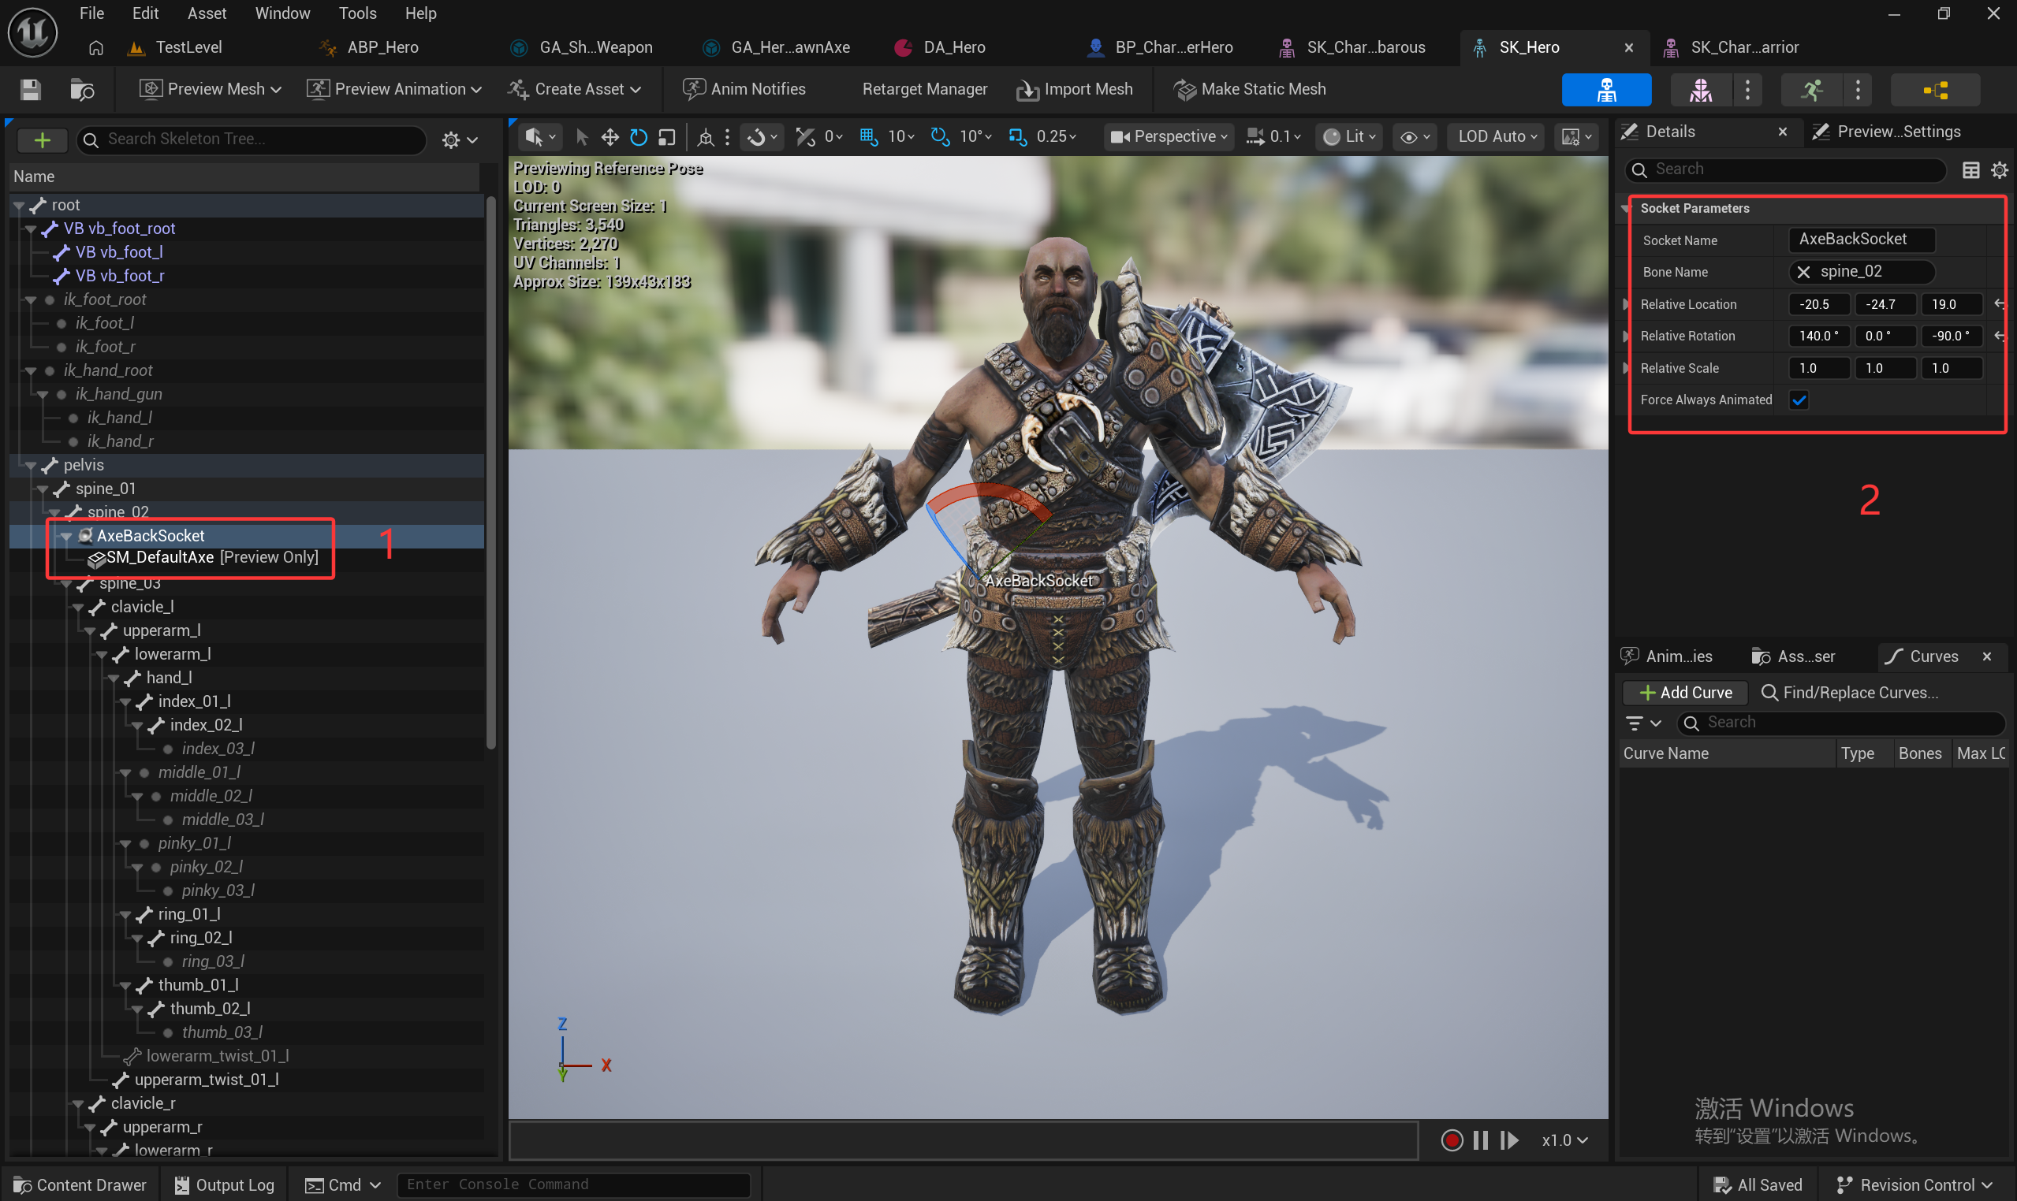The image size is (2017, 1201).
Task: Click the record animation button
Action: [x=1452, y=1140]
